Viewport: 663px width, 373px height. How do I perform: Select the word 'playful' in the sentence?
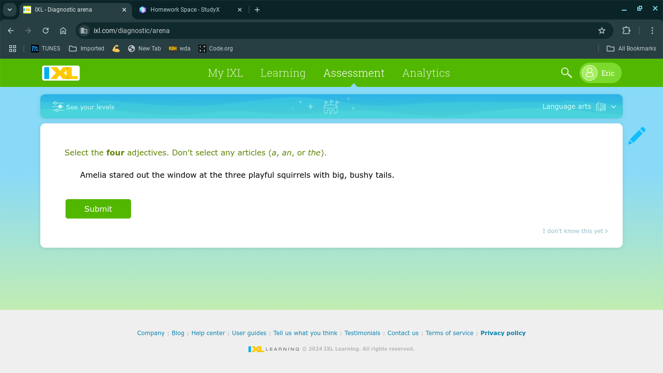tap(262, 175)
